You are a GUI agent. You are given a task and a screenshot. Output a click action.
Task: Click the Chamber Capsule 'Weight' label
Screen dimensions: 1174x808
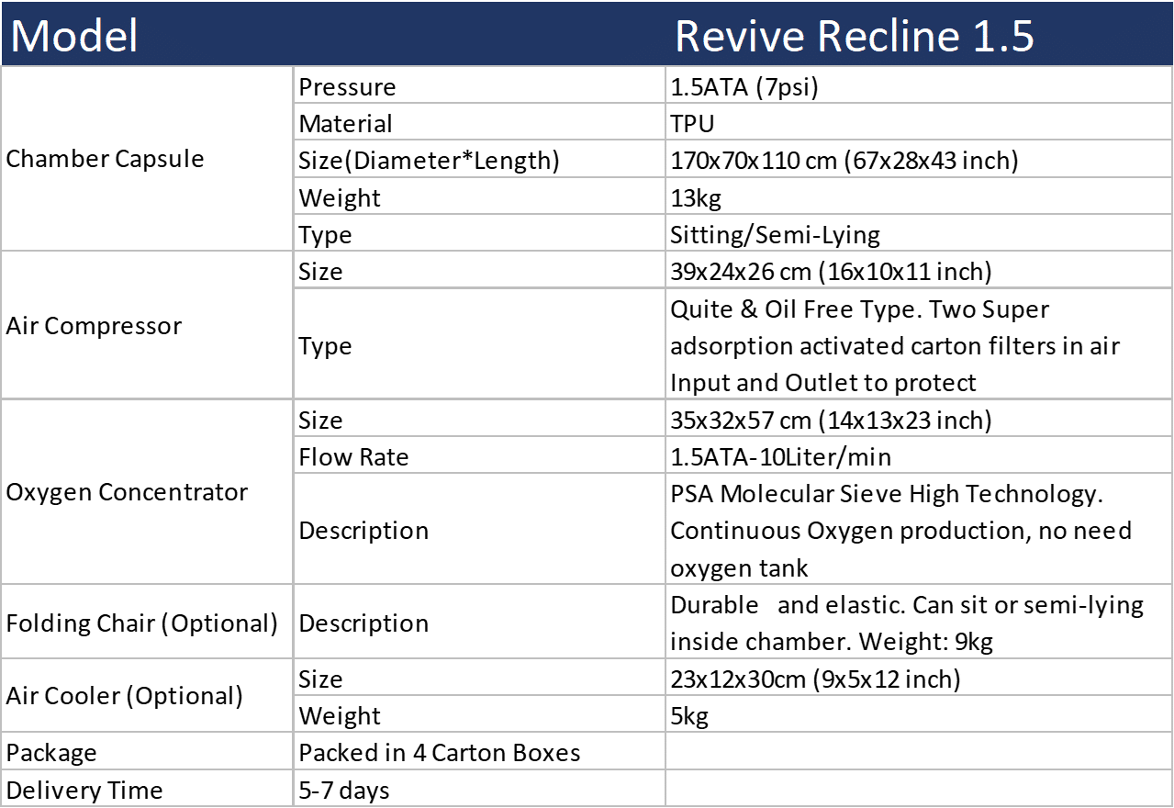coord(340,198)
